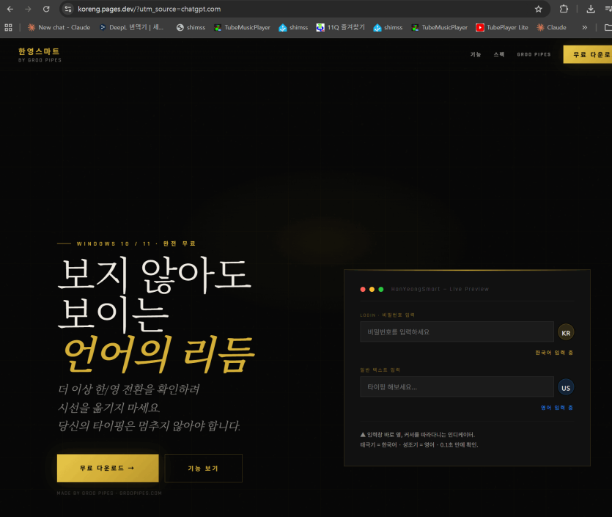
Task: Open the last Claude bookmark before overflow chevron
Action: 551,27
